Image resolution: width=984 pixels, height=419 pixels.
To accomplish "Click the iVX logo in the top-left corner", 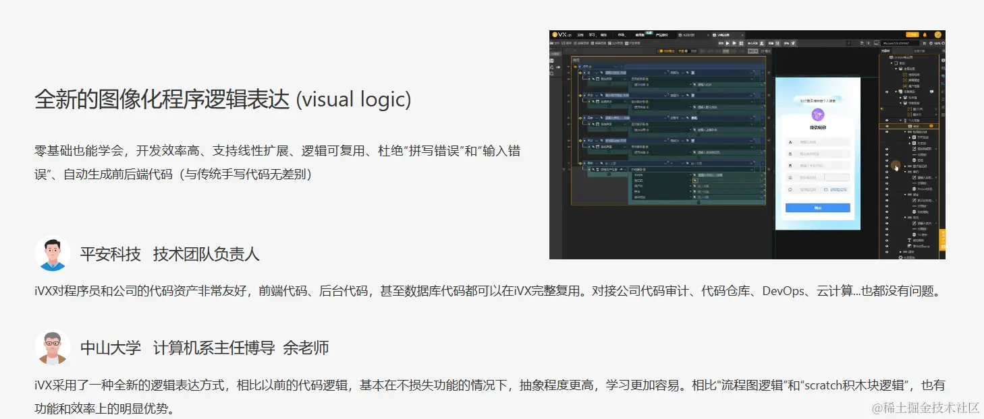I will pos(555,34).
